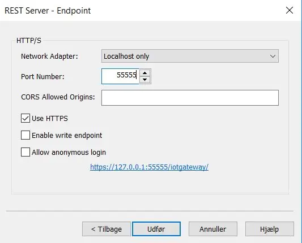Open the Localhost only combo box

(x=190, y=56)
